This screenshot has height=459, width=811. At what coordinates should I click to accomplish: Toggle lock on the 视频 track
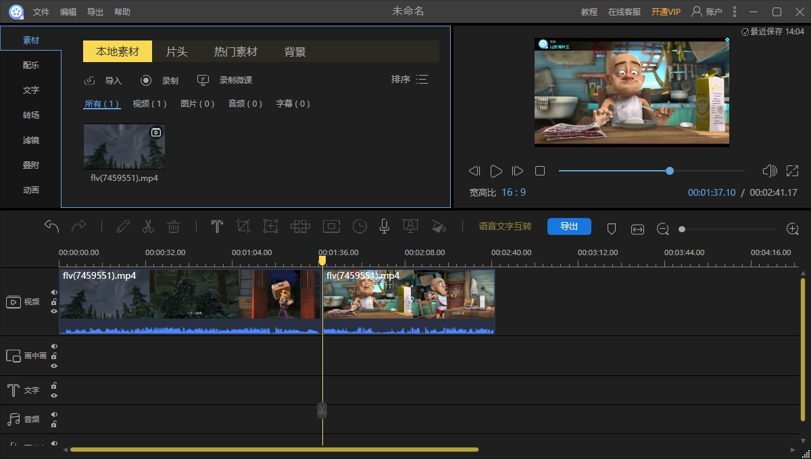coord(54,302)
